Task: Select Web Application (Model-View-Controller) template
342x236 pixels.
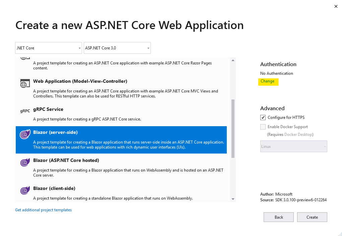Action: click(80, 81)
